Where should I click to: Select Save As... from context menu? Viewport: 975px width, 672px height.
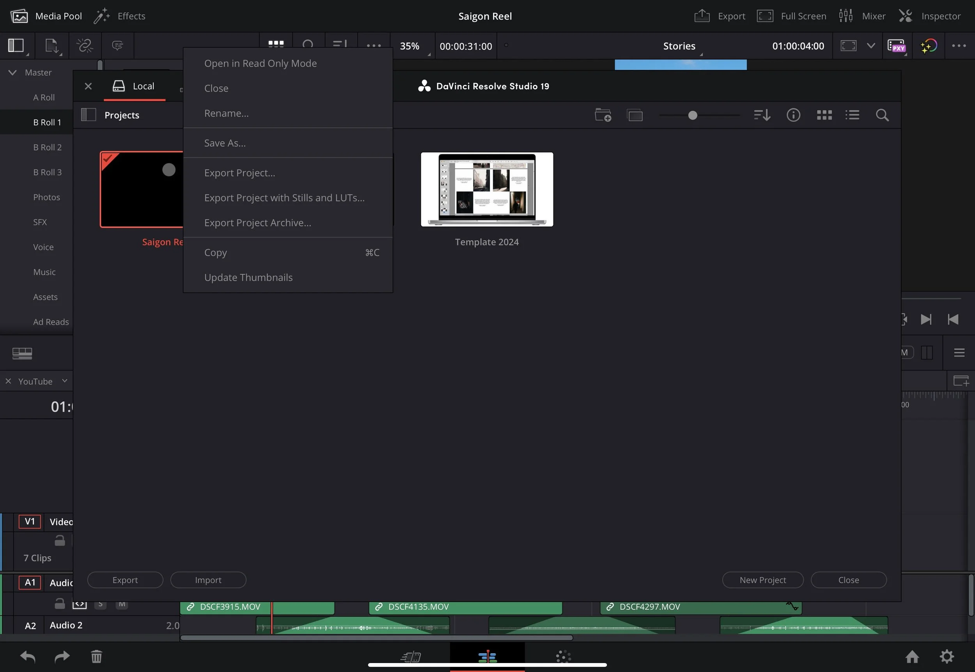point(225,143)
